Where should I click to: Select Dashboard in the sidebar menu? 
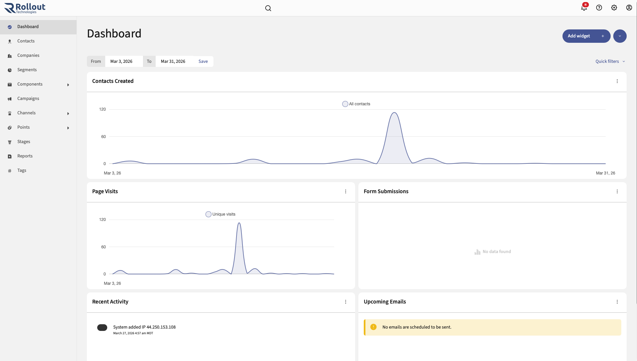(x=27, y=27)
